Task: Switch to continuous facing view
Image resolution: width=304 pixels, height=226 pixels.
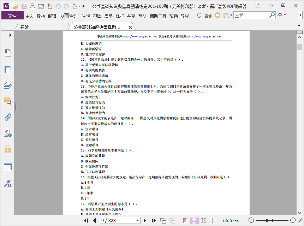Action: click(x=213, y=220)
